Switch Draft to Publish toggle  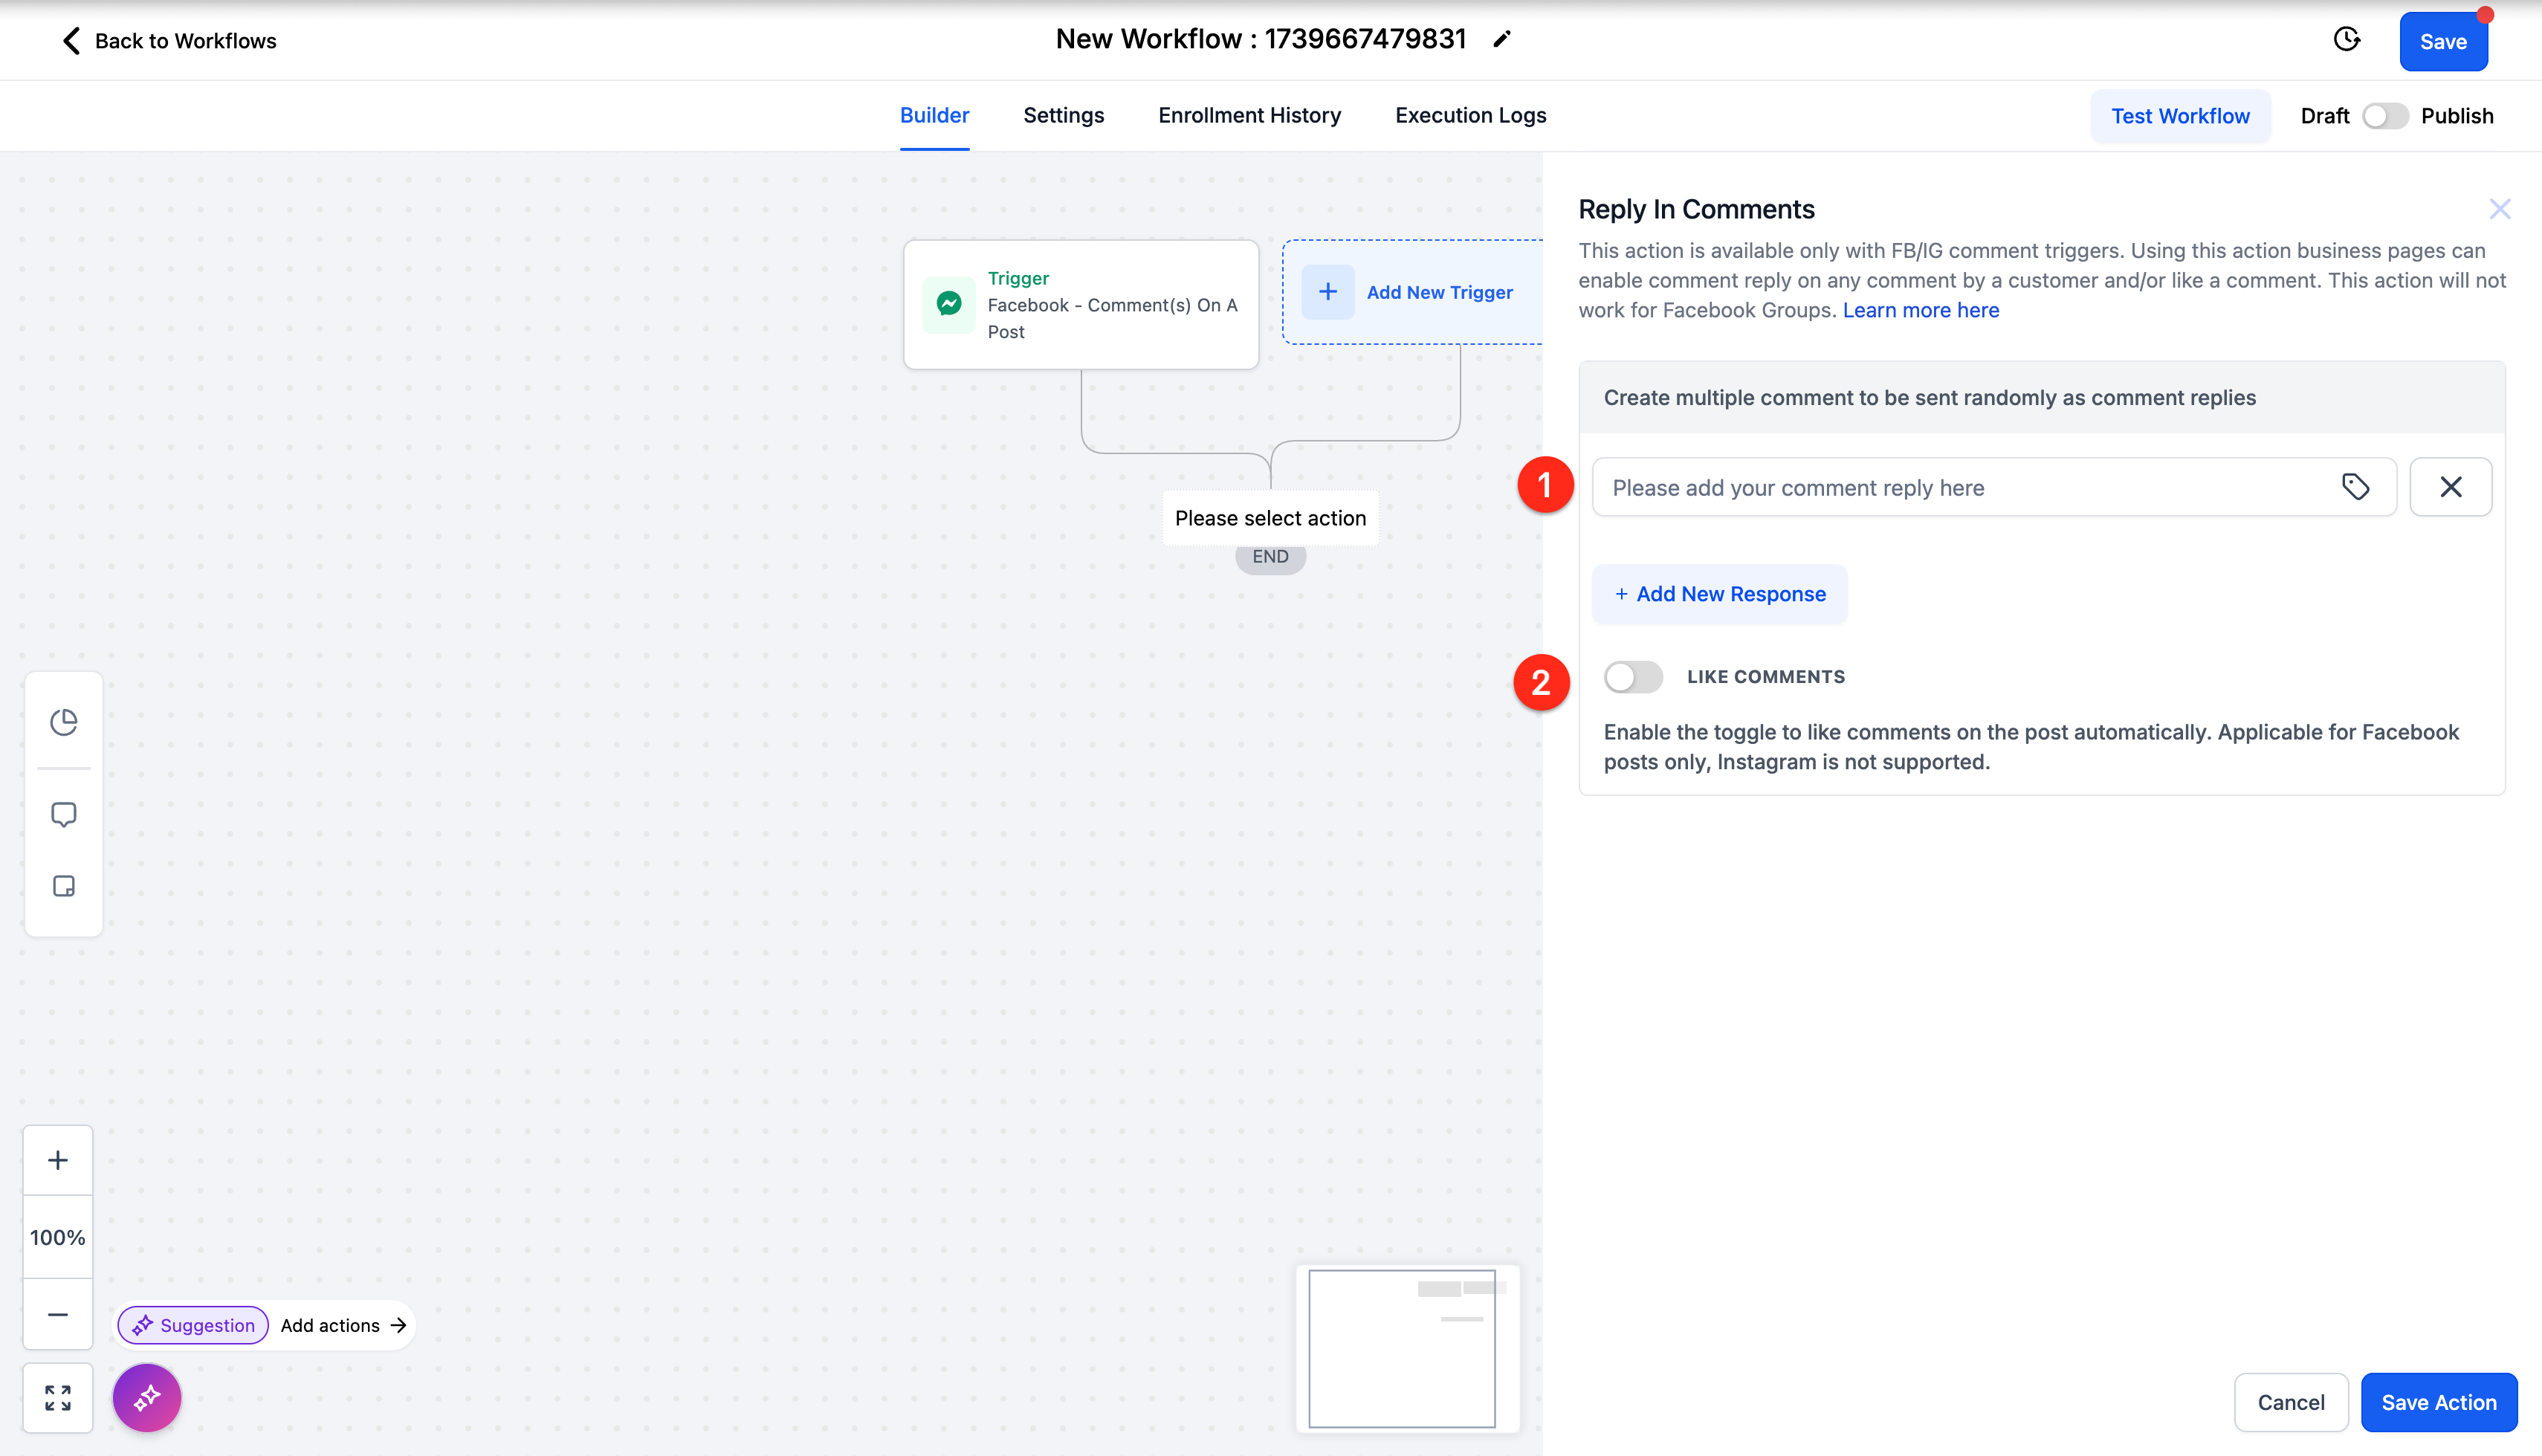(2385, 116)
